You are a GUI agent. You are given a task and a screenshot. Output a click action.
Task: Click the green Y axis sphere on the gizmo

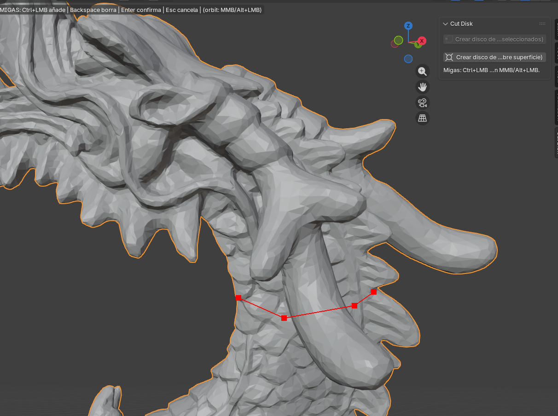click(418, 45)
